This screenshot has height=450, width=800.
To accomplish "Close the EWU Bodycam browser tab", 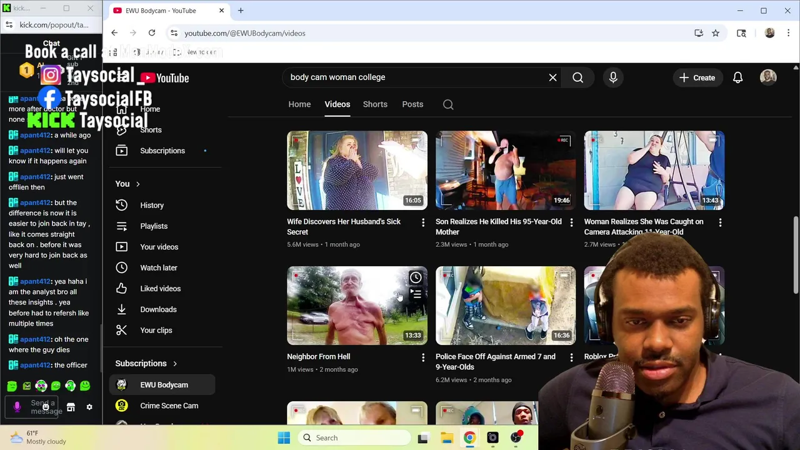I will coord(221,11).
